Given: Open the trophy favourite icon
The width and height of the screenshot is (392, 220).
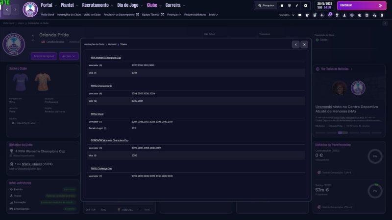Looking at the screenshot, I should point(337,15).
